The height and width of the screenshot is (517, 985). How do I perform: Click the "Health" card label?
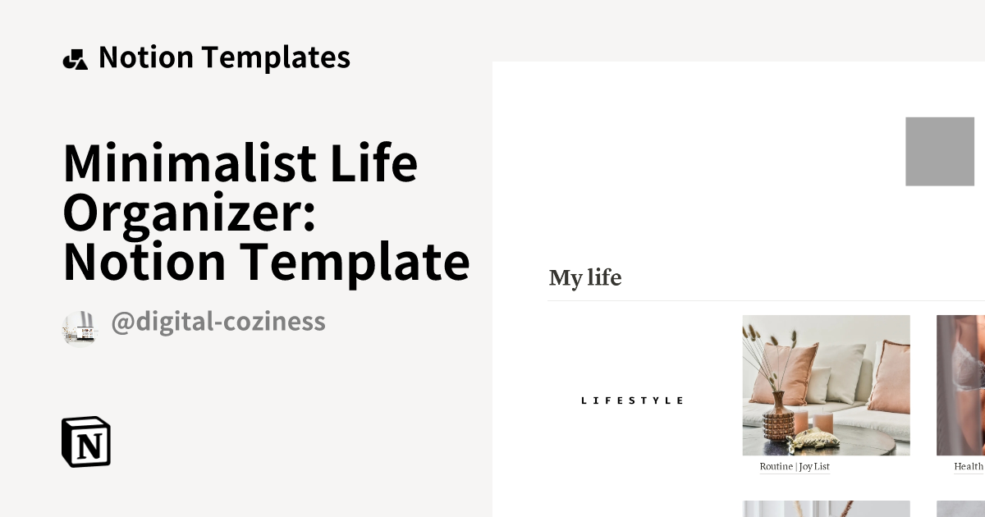click(968, 467)
